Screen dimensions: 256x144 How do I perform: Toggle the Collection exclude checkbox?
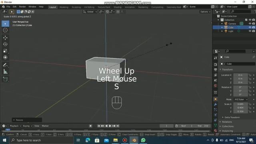click(x=246, y=20)
